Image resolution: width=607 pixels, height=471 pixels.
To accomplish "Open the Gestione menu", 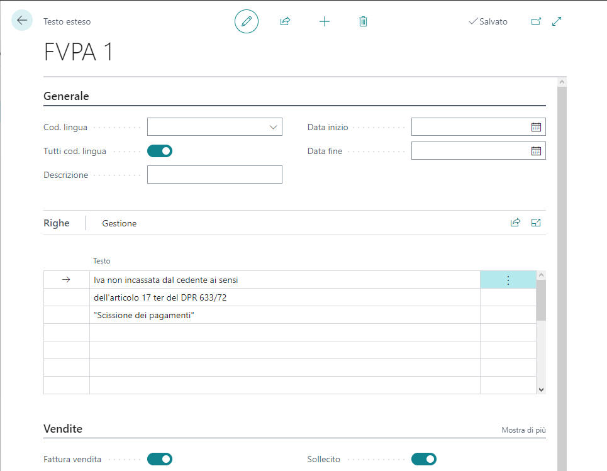I will point(120,223).
